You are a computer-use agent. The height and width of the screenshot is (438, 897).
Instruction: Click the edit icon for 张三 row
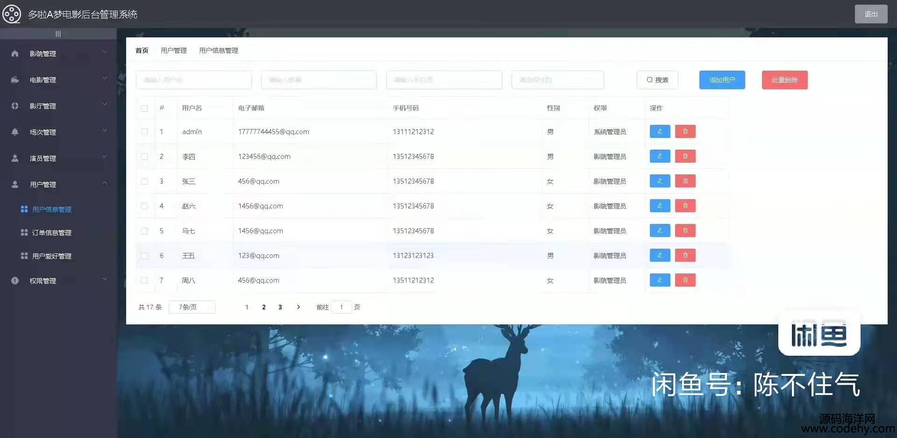660,181
